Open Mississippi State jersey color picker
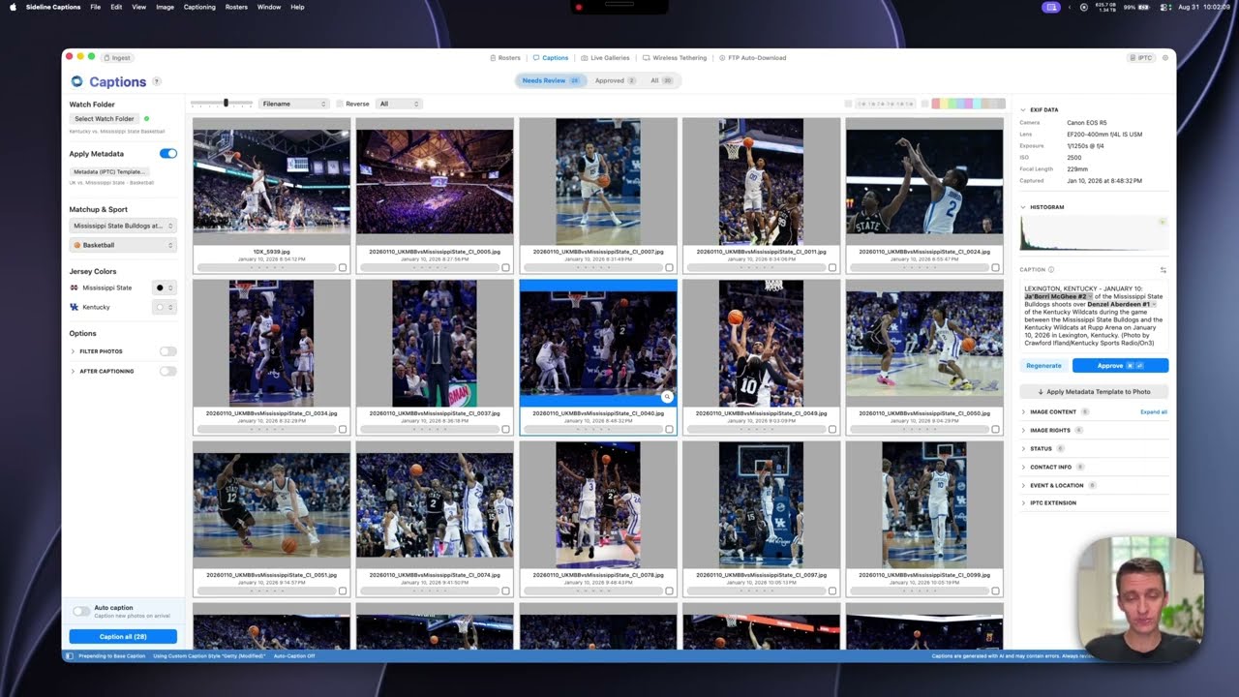 pos(165,288)
